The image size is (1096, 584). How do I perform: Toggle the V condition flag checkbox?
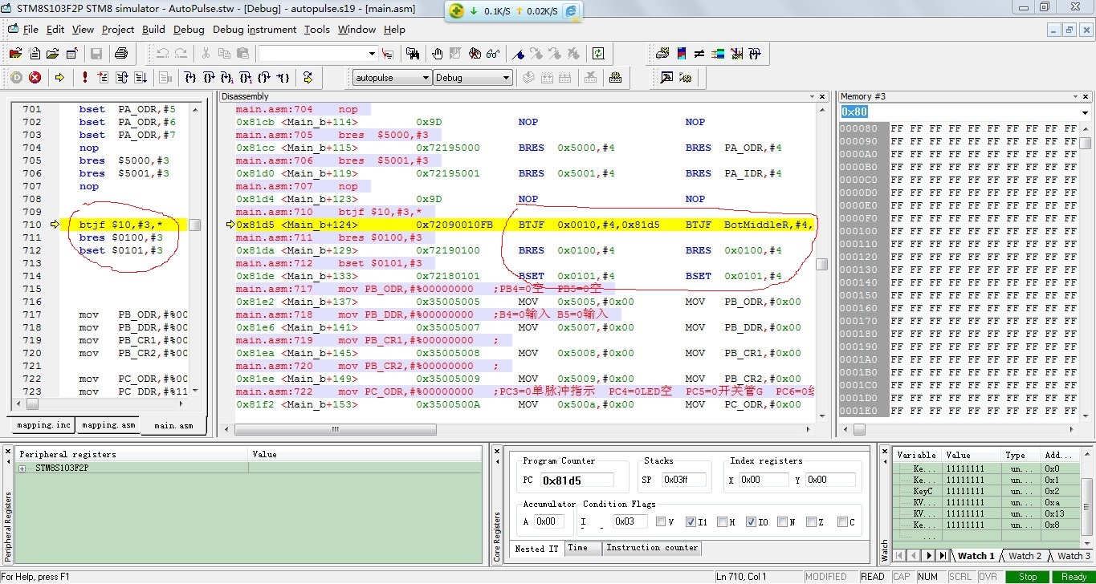(661, 522)
